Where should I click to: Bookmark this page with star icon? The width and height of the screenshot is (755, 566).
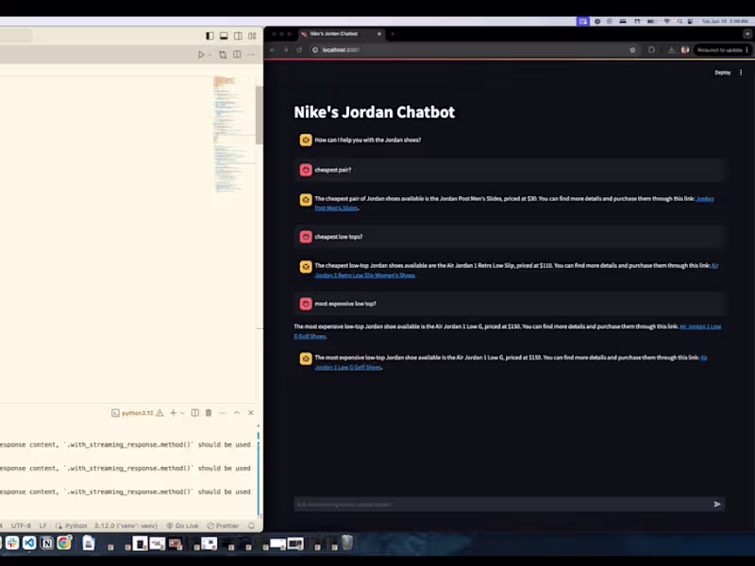[632, 50]
